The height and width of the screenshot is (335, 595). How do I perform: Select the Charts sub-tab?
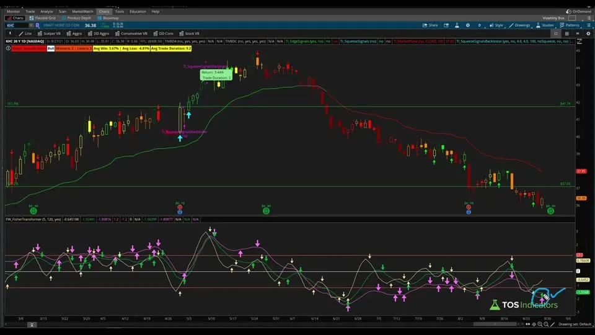(15, 18)
